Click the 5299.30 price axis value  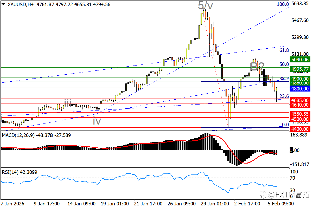click(300, 37)
